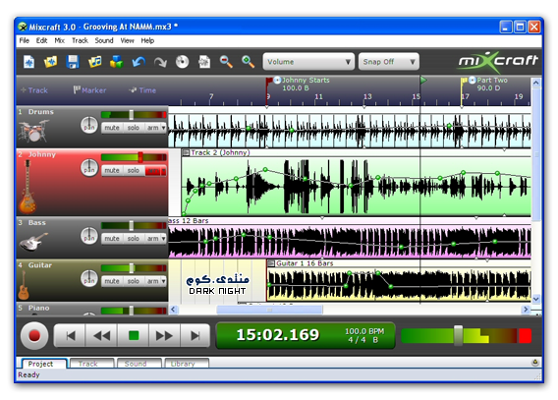The width and height of the screenshot is (558, 400).
Task: Click the Mix Down to file icon
Action: [204, 62]
